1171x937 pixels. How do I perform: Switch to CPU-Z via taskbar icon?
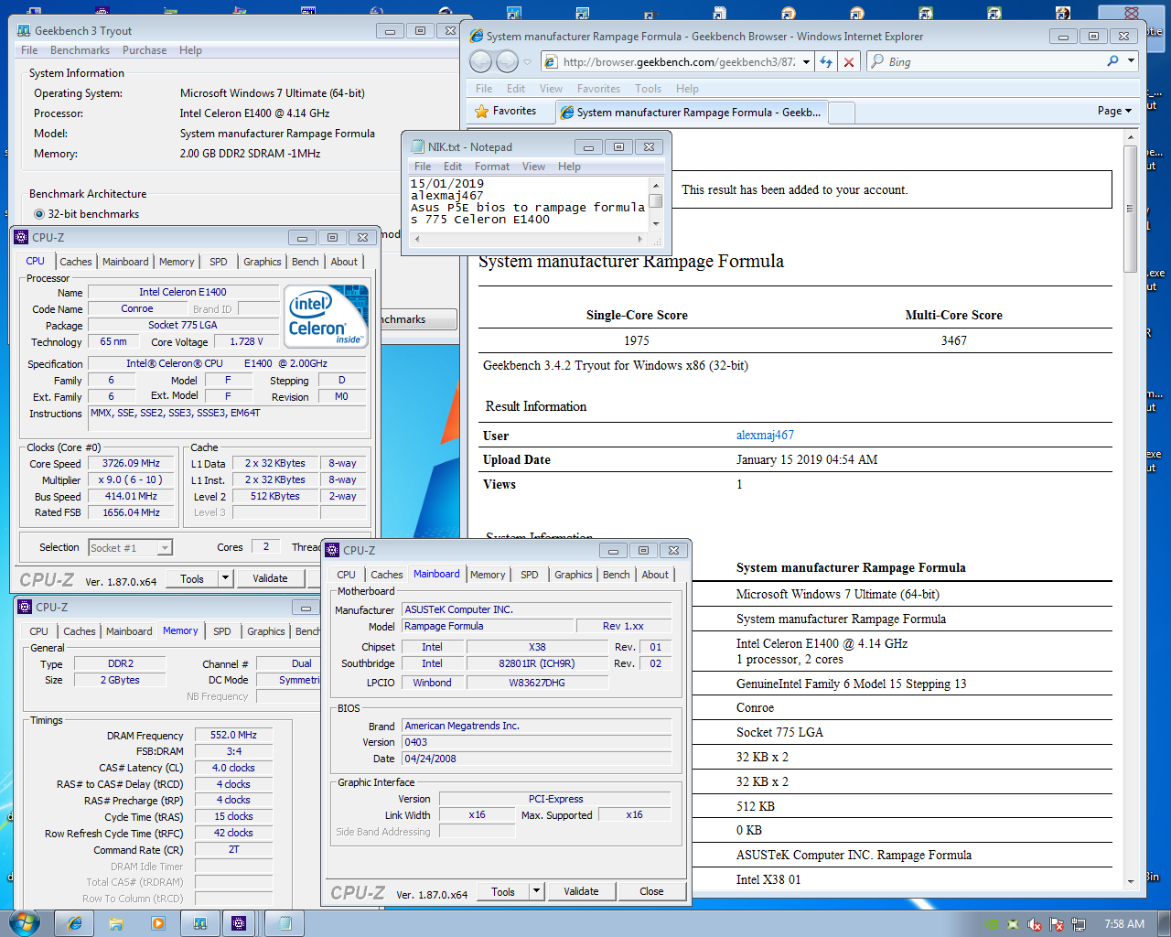pyautogui.click(x=239, y=923)
